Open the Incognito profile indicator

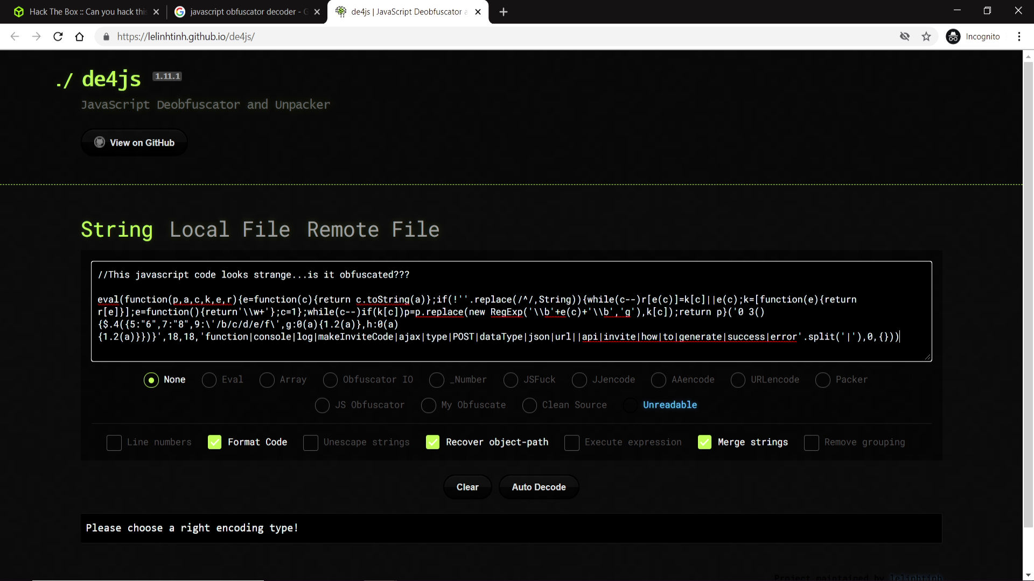(x=974, y=37)
